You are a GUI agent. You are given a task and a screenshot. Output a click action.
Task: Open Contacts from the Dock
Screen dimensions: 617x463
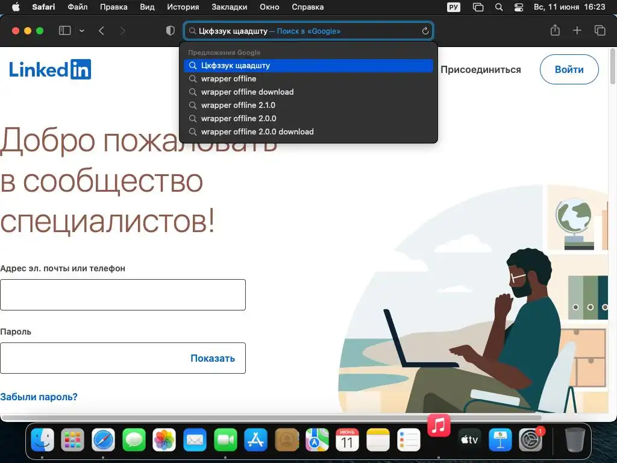point(286,439)
